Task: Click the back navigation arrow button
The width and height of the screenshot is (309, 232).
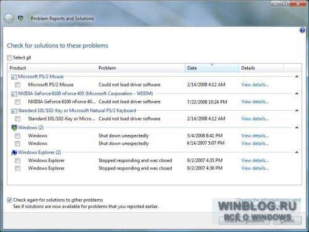Action: point(9,19)
